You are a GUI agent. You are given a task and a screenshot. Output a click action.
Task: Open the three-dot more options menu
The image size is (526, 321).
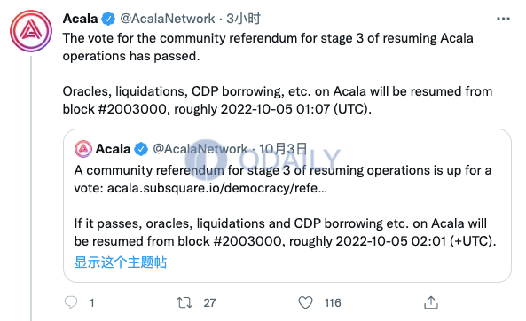pos(503,19)
